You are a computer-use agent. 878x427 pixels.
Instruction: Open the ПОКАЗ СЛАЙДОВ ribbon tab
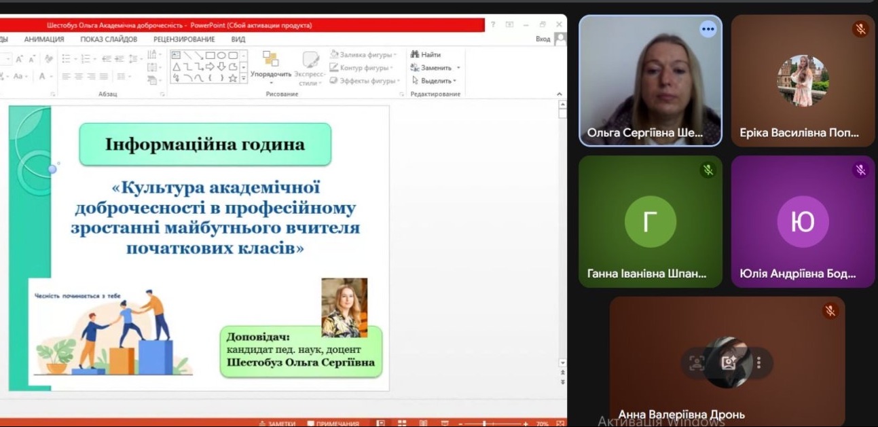pos(109,39)
